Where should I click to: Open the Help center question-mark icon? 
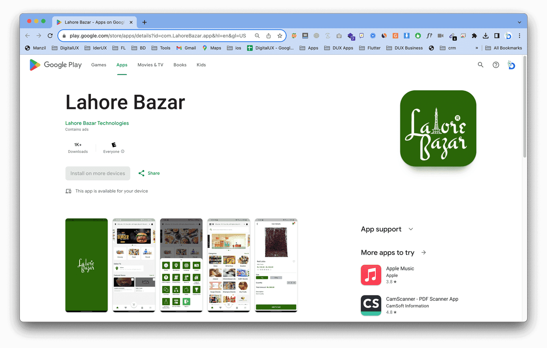(x=496, y=65)
